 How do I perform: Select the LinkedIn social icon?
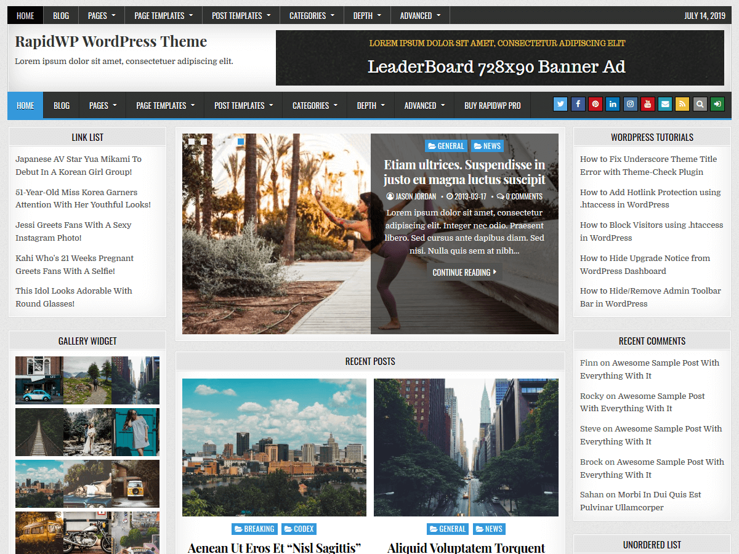[613, 104]
